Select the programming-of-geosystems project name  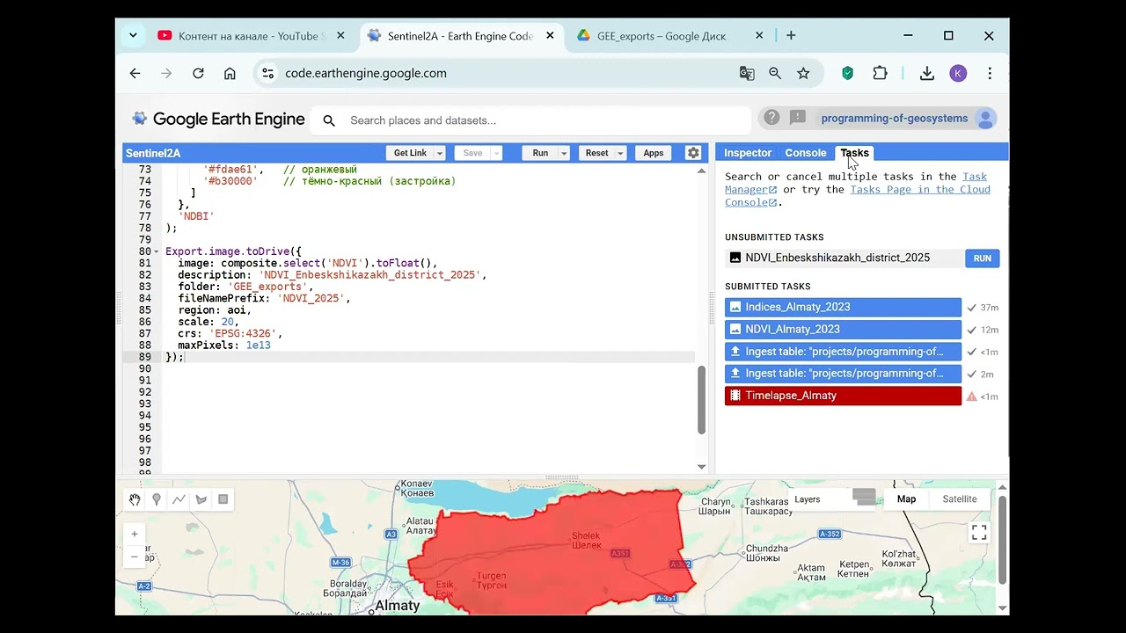[894, 119]
